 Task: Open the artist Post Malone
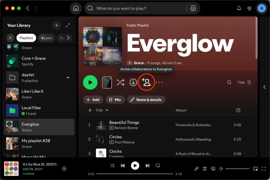[124, 142]
